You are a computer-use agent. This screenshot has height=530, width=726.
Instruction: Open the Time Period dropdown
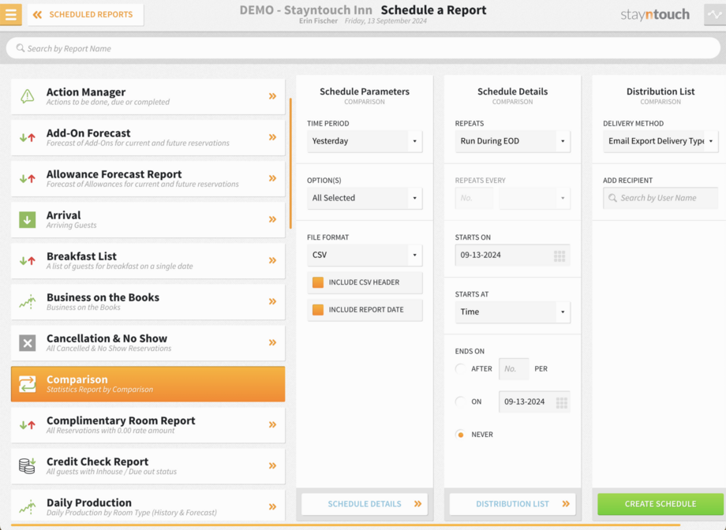pyautogui.click(x=365, y=141)
